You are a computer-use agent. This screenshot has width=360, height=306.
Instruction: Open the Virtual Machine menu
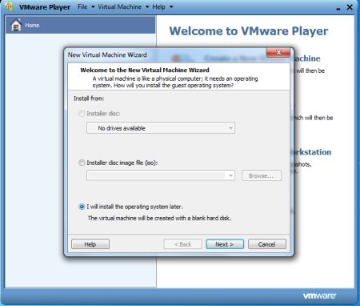(x=119, y=7)
